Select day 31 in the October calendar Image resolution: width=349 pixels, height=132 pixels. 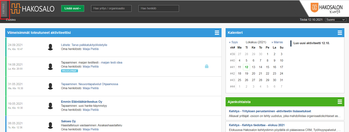pyautogui.click(x=282, y=80)
